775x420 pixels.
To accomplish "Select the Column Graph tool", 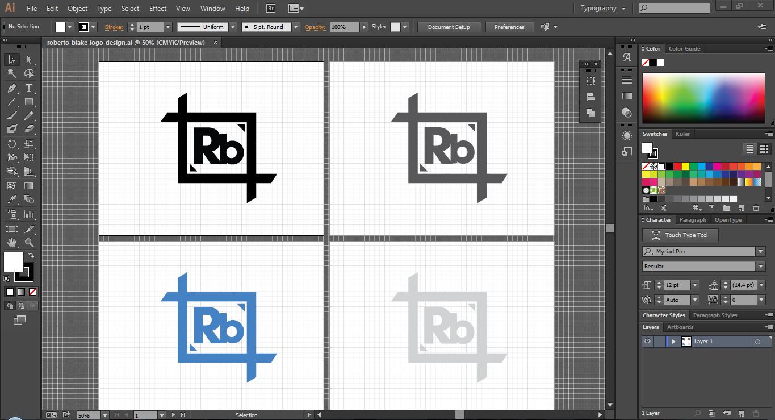I will pos(29,214).
